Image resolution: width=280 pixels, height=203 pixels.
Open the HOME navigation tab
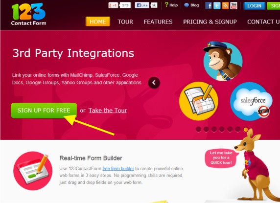(x=98, y=22)
